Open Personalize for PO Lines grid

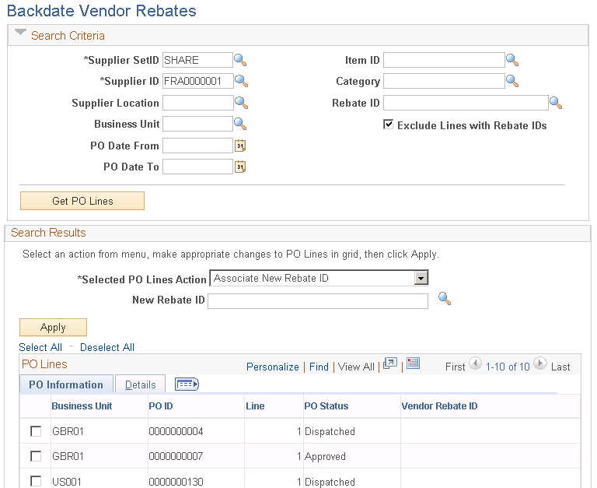(x=273, y=367)
